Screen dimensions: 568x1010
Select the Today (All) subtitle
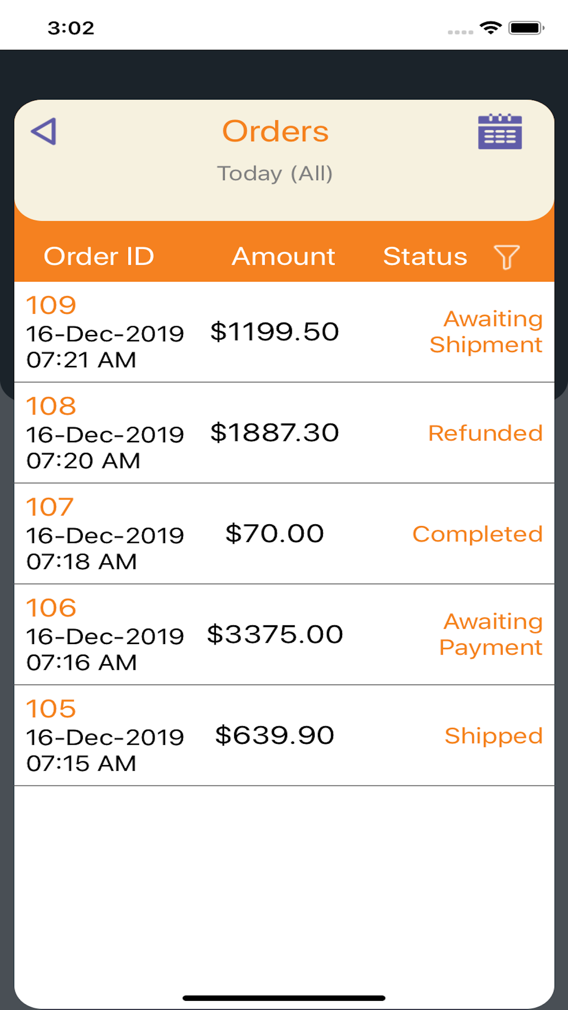point(275,173)
